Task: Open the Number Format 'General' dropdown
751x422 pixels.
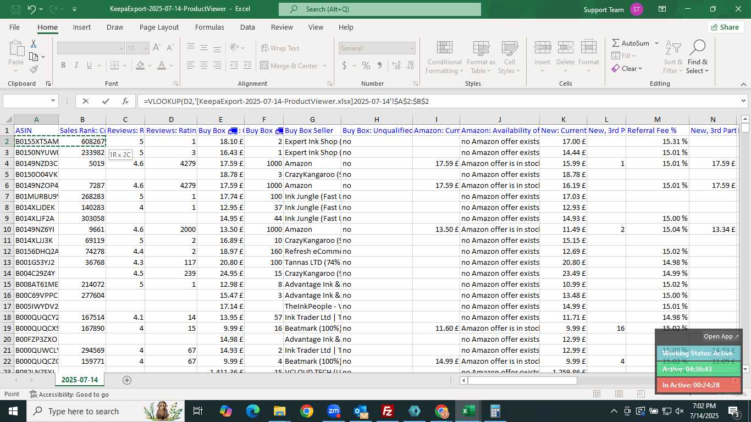Action: (412, 48)
